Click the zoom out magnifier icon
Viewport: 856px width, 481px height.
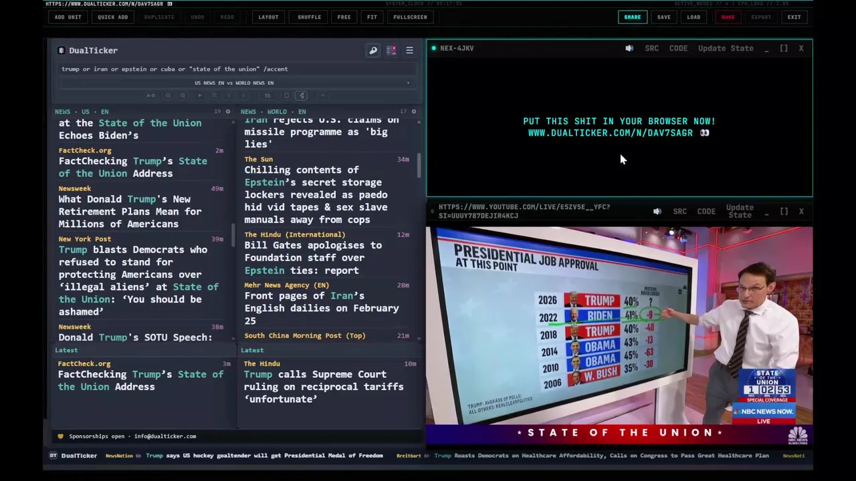[168, 96]
